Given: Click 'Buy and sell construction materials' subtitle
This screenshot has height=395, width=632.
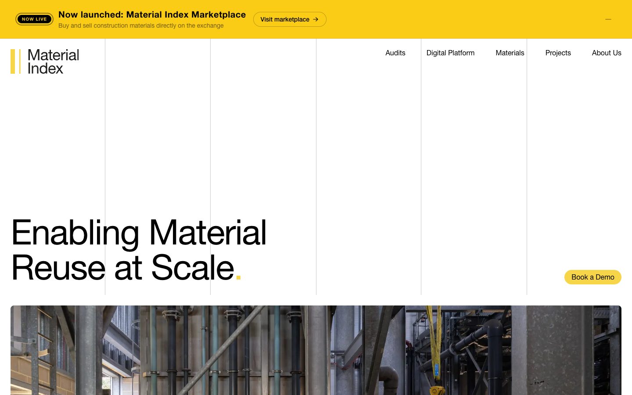Looking at the screenshot, I should 141,25.
